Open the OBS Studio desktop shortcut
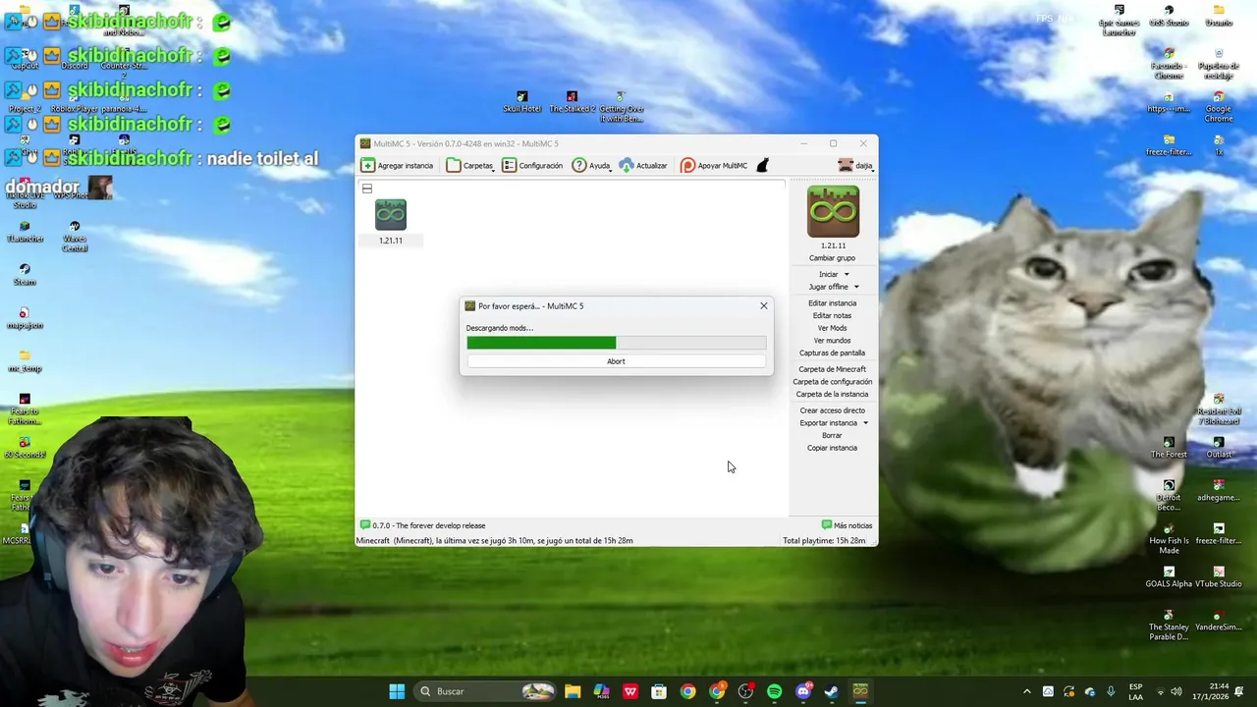Viewport: 1257px width, 707px height. pyautogui.click(x=1169, y=16)
